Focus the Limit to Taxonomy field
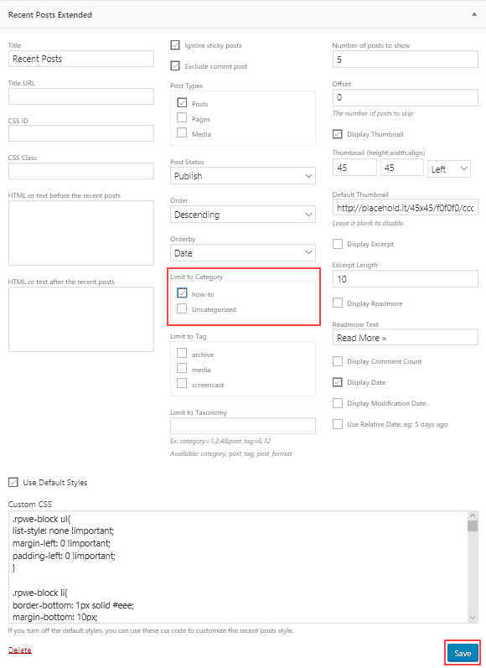The height and width of the screenshot is (668, 486). [243, 426]
